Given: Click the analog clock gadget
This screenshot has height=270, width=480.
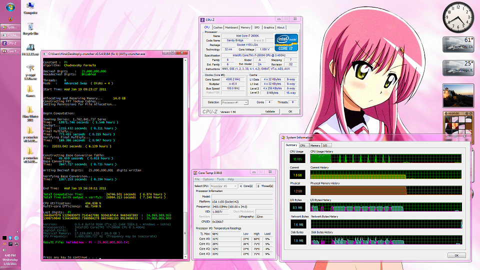Looking at the screenshot, I should point(457,16).
